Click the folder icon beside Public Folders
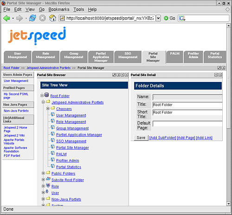 tap(48, 172)
